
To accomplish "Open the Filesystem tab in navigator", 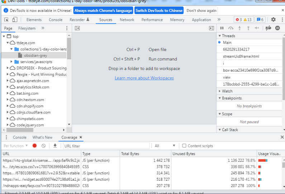I will click(27, 28).
